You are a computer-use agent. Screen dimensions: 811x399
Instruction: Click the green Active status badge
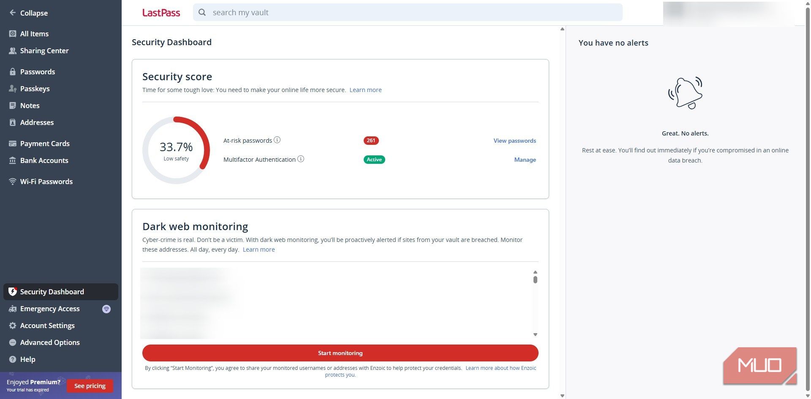click(374, 160)
